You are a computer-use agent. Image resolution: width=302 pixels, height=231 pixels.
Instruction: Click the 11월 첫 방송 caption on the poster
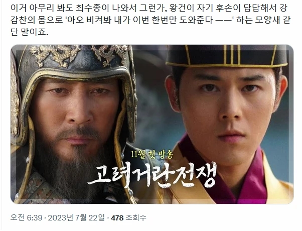coord(152,155)
